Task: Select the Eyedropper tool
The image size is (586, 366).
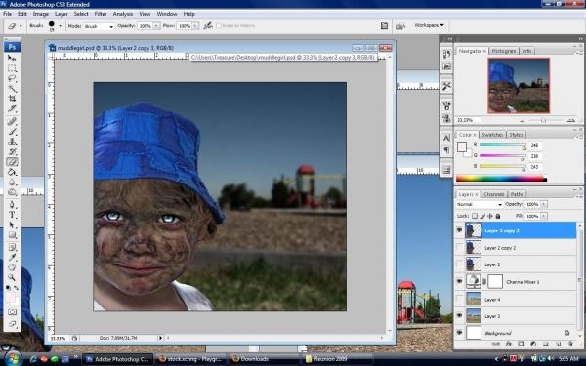Action: point(12,258)
